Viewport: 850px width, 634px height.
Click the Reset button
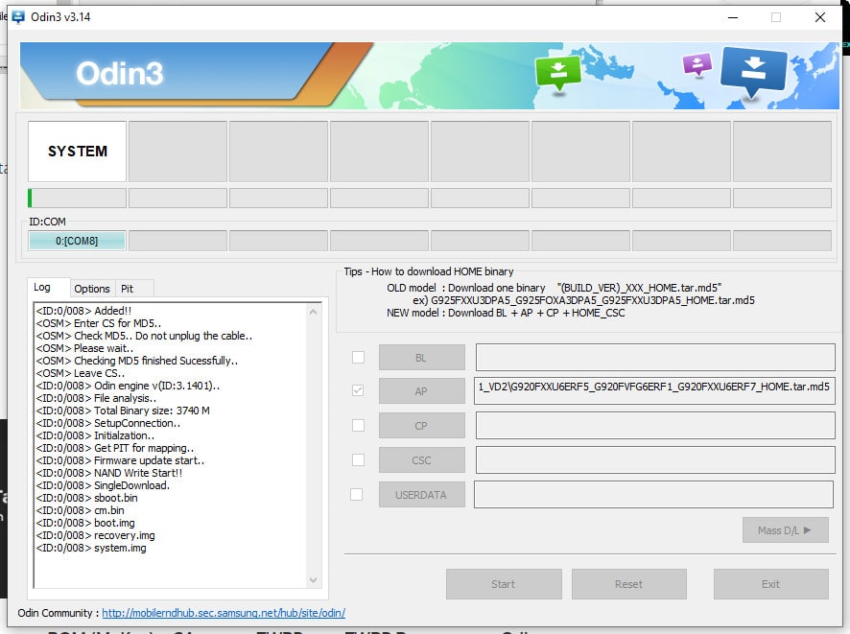(x=628, y=584)
